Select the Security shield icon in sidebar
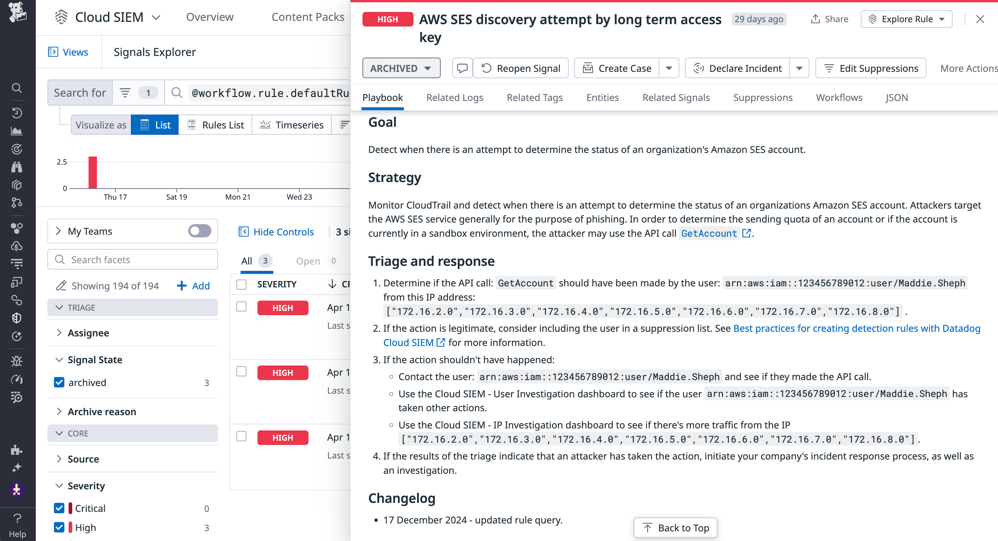The width and height of the screenshot is (998, 541). tap(17, 318)
